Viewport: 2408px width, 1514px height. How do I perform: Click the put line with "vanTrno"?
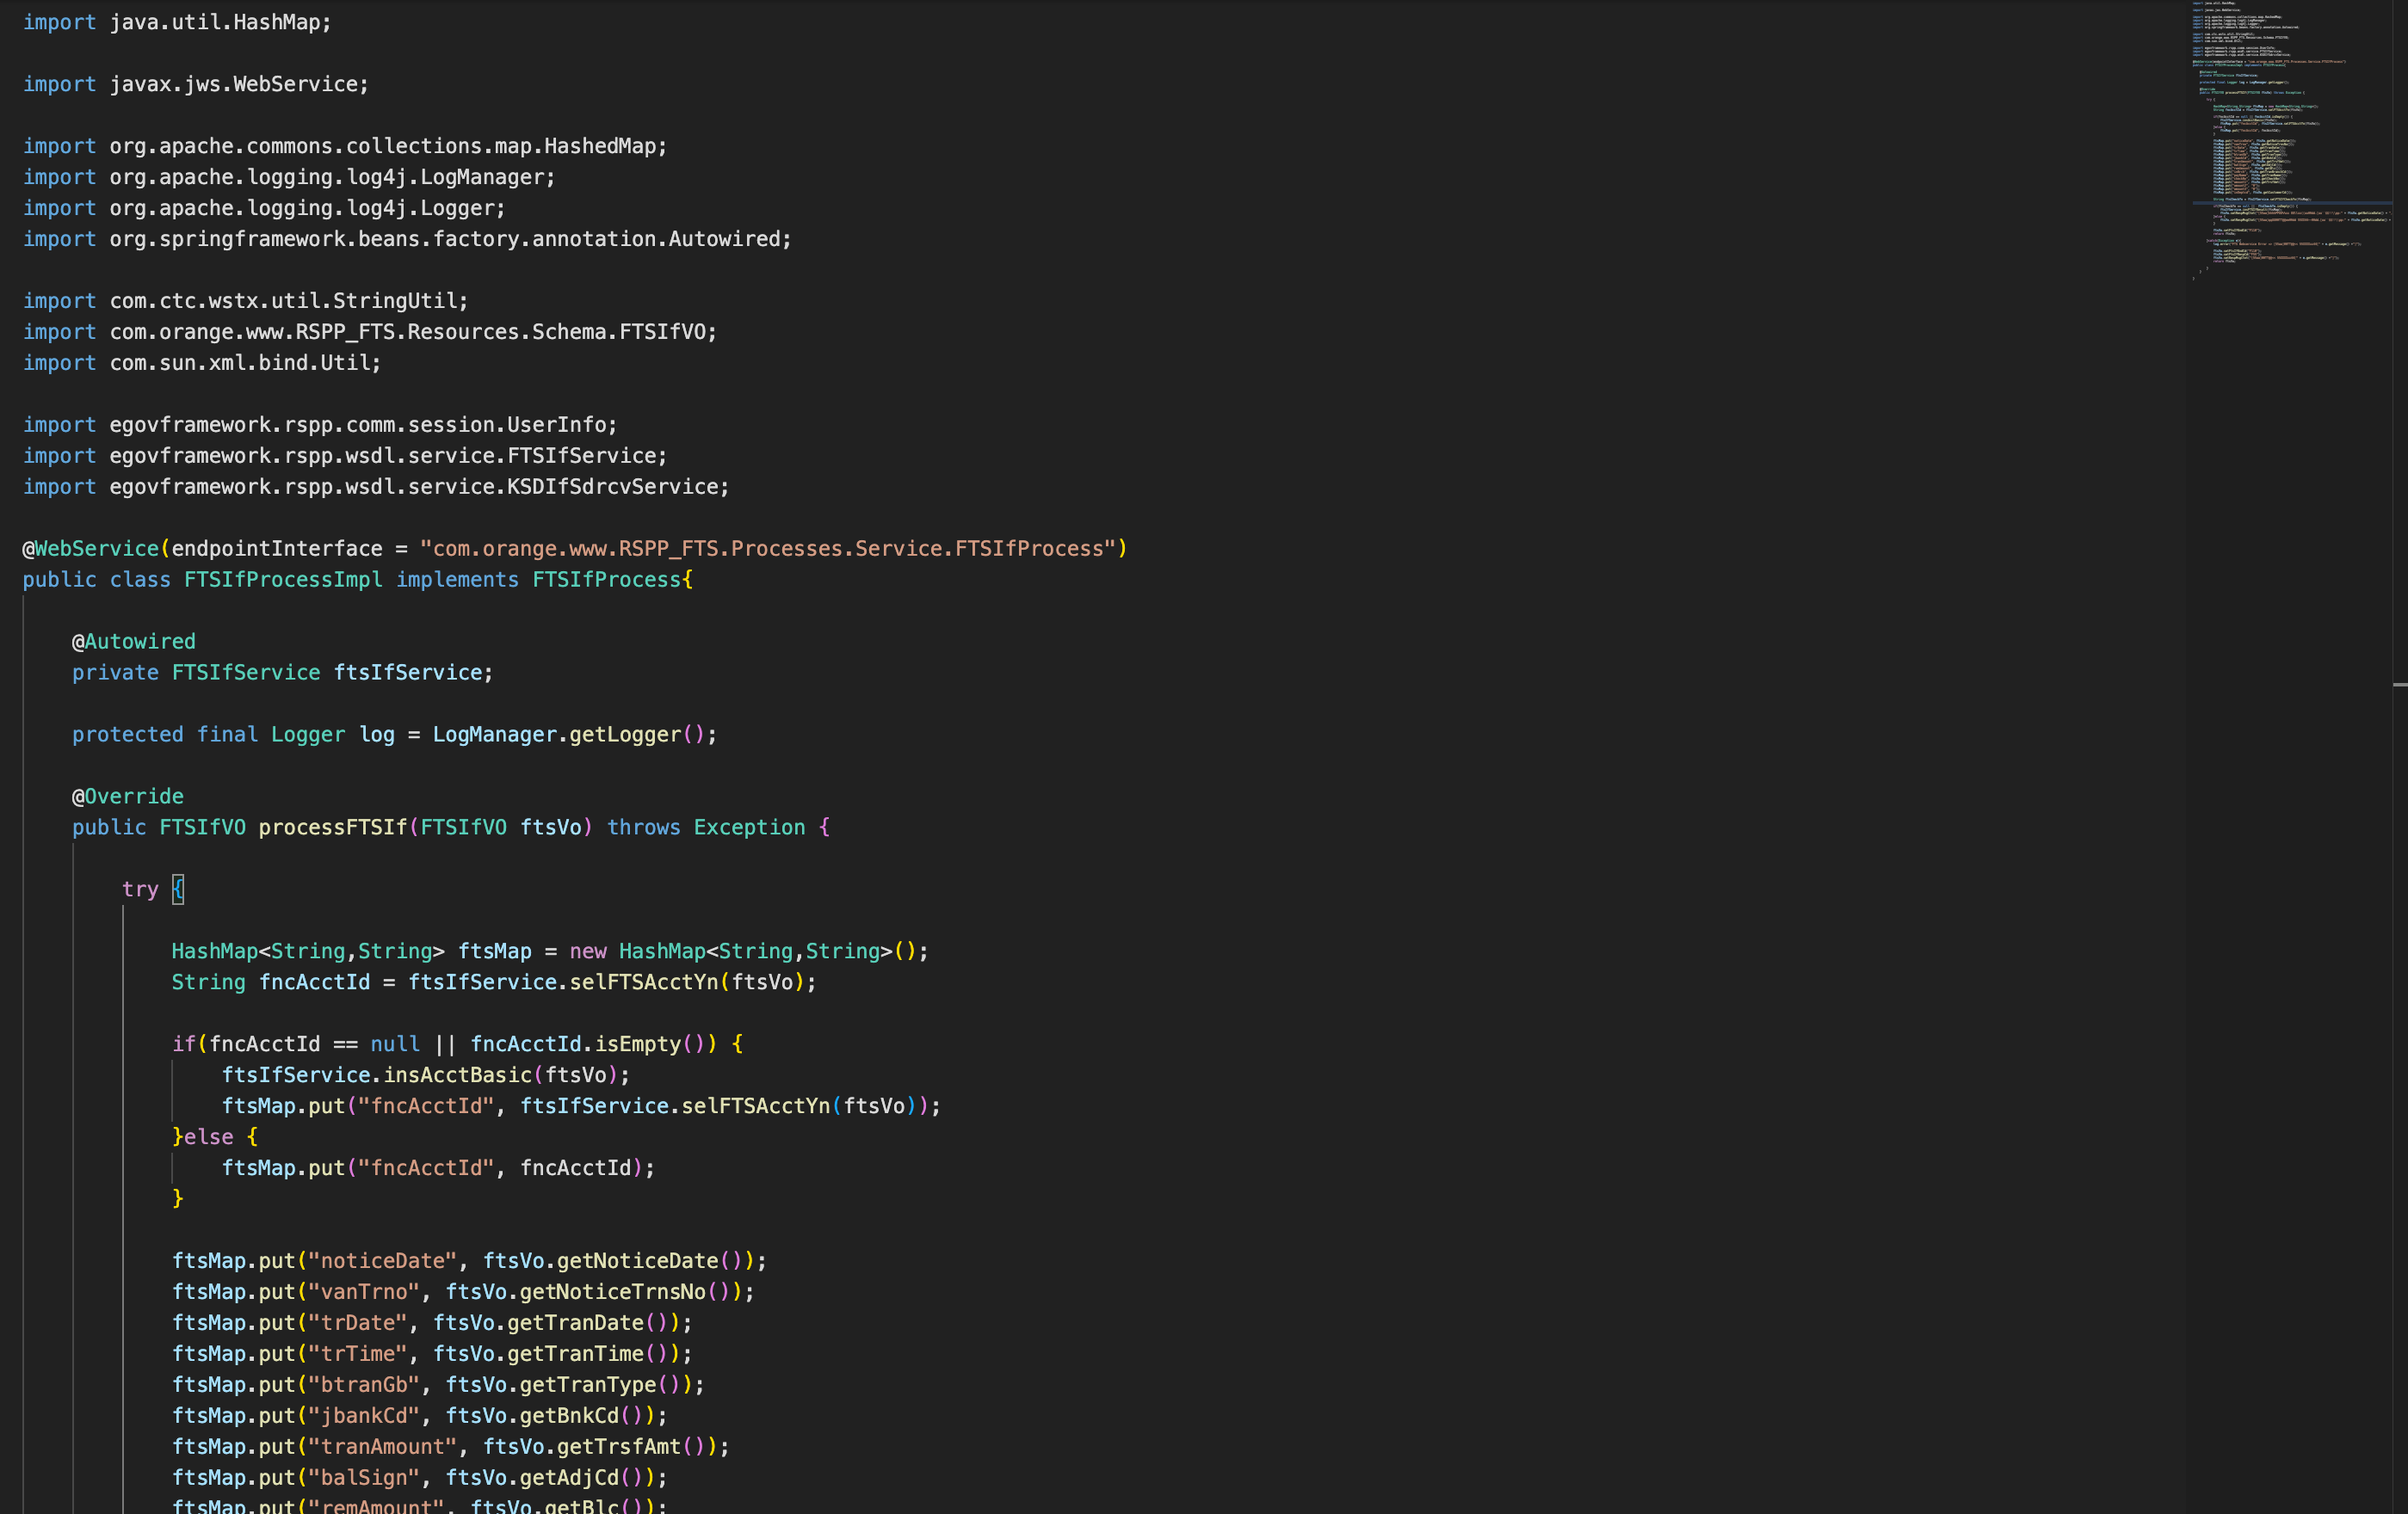tap(463, 1292)
